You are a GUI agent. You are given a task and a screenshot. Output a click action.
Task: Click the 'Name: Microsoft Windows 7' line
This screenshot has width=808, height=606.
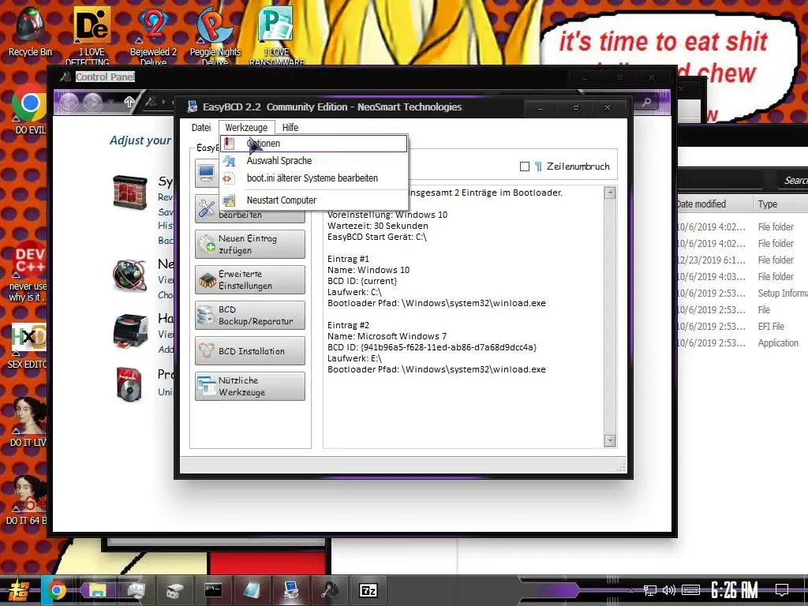tap(387, 336)
